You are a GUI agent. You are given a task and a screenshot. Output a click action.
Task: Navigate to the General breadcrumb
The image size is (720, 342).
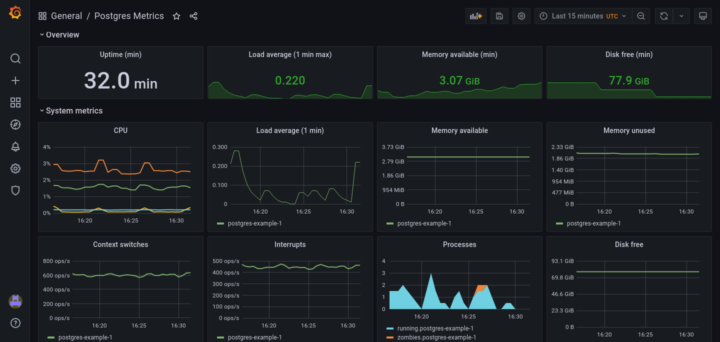point(66,15)
